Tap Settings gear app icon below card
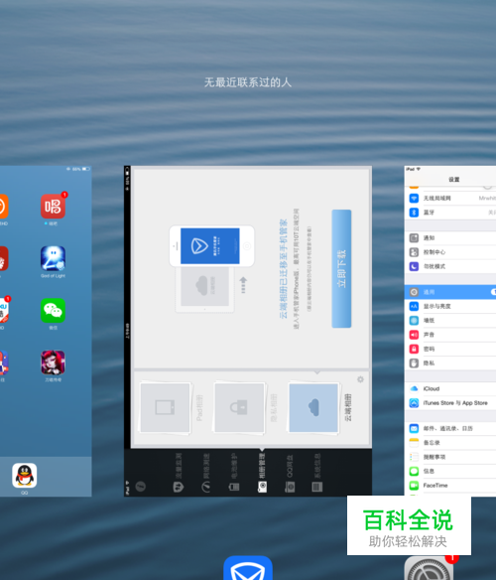Viewport: 496px width, 580px height. (x=429, y=568)
